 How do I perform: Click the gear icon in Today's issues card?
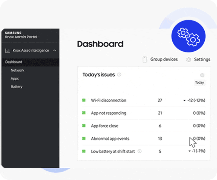pyautogui.click(x=202, y=75)
